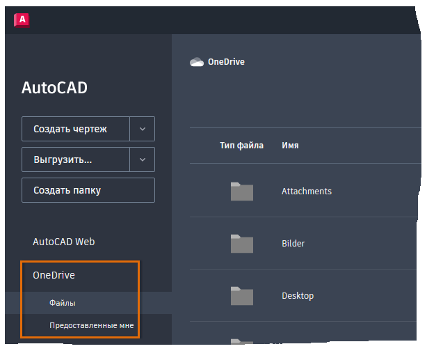The width and height of the screenshot is (427, 351).
Task: Click the Attachments folder name
Action: tap(307, 192)
